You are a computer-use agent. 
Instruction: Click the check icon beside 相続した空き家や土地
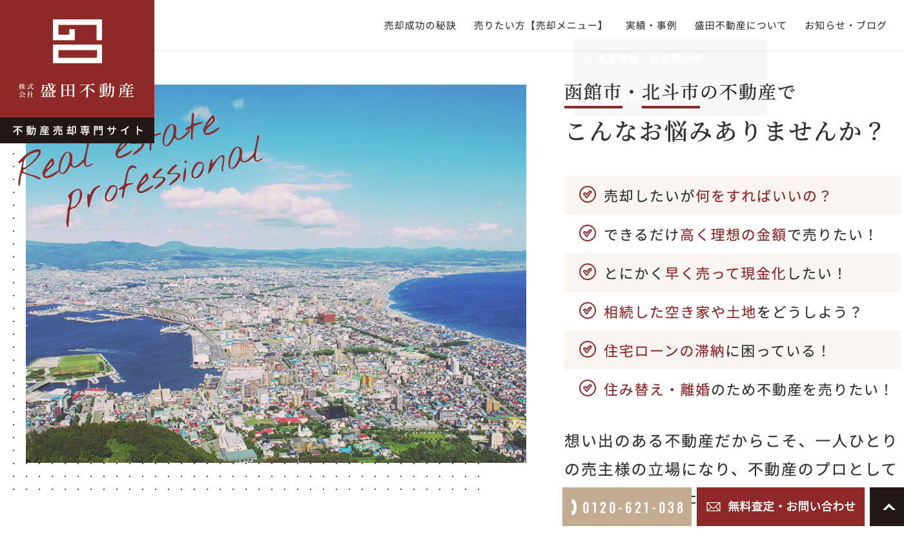(x=588, y=310)
